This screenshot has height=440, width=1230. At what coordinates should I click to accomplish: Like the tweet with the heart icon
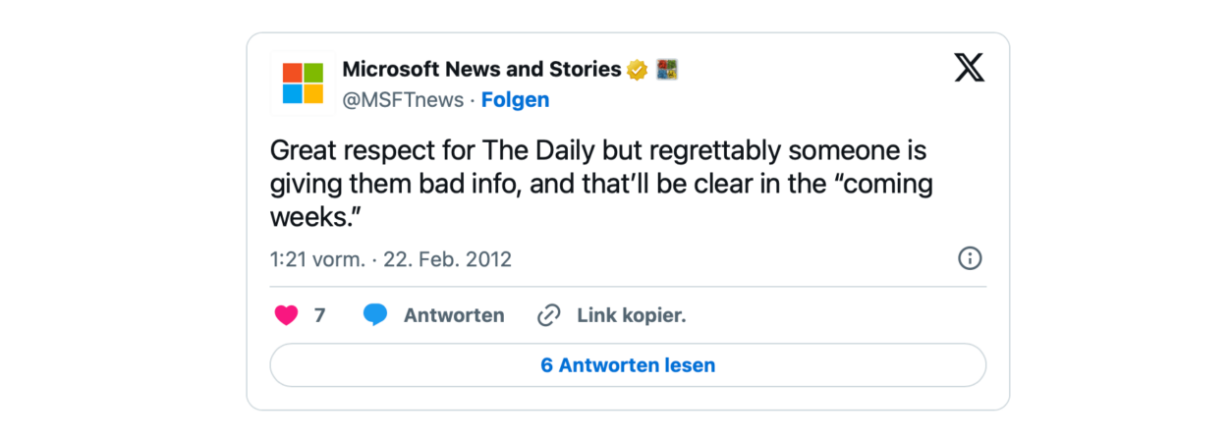pos(286,315)
